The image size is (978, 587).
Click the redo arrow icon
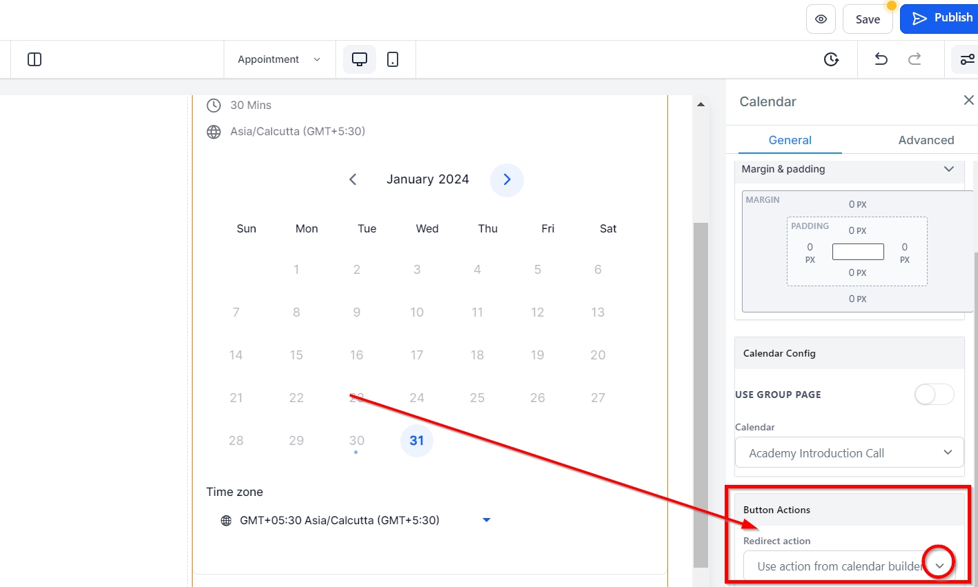click(915, 59)
